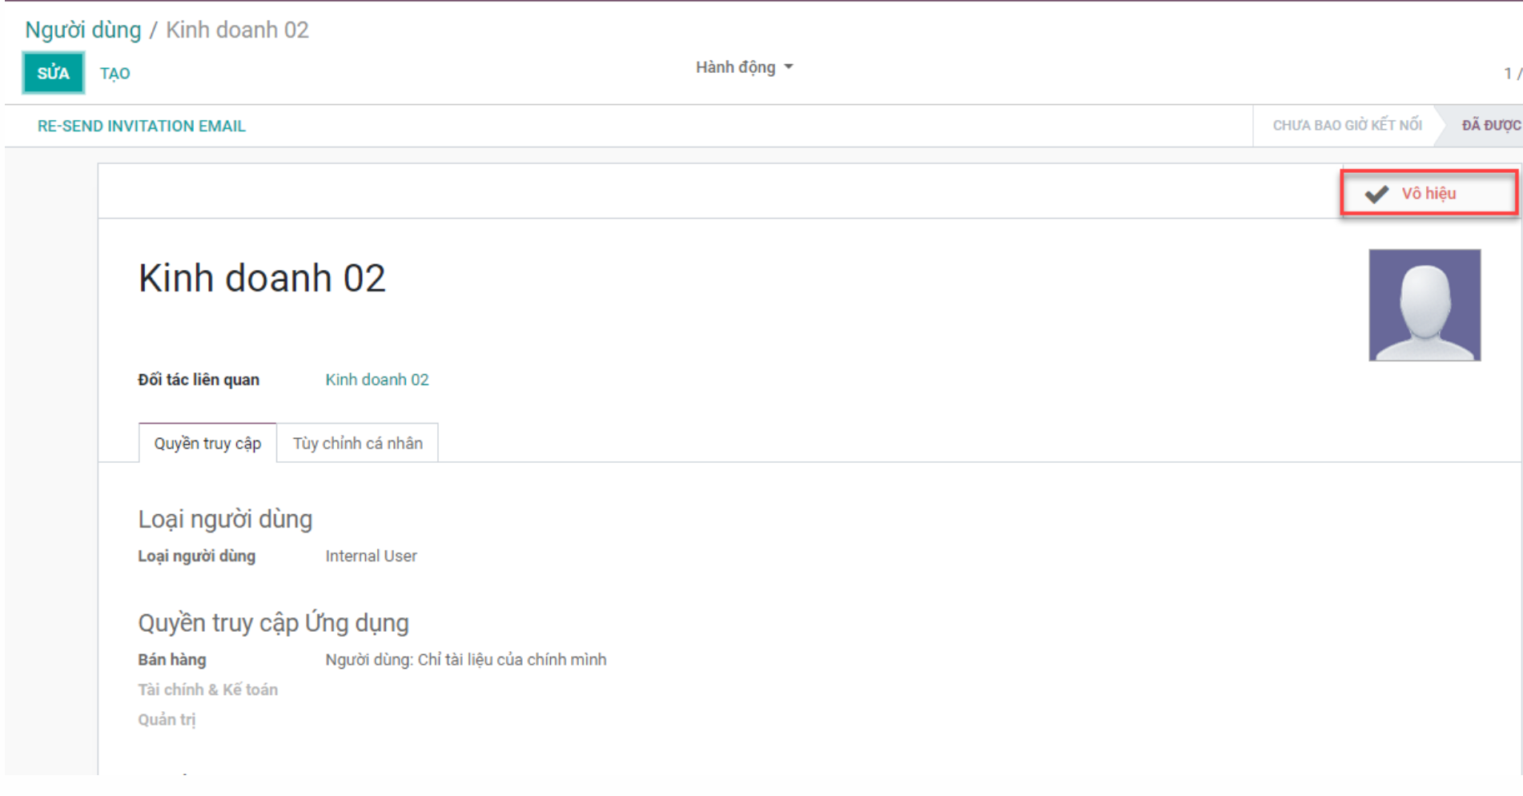Click the record pager counter
Image resolution: width=1523 pixels, height=796 pixels.
[x=1510, y=74]
